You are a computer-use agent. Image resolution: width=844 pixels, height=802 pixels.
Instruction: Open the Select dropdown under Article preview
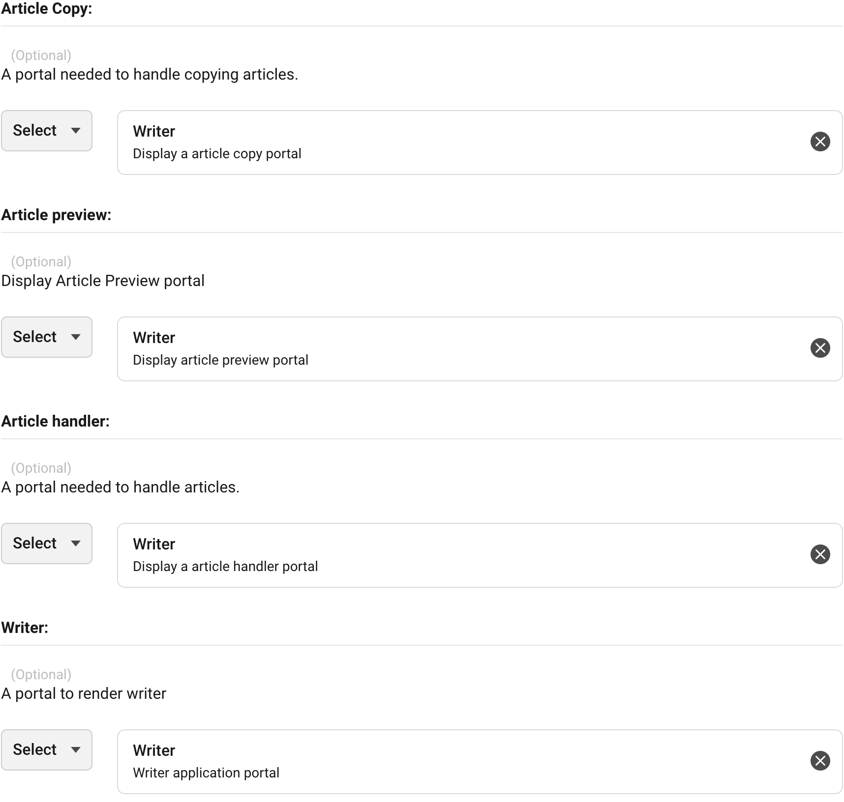[47, 337]
